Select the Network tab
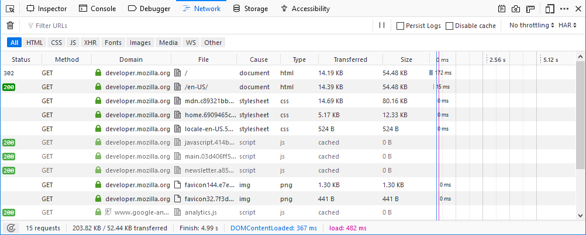 pos(201,9)
